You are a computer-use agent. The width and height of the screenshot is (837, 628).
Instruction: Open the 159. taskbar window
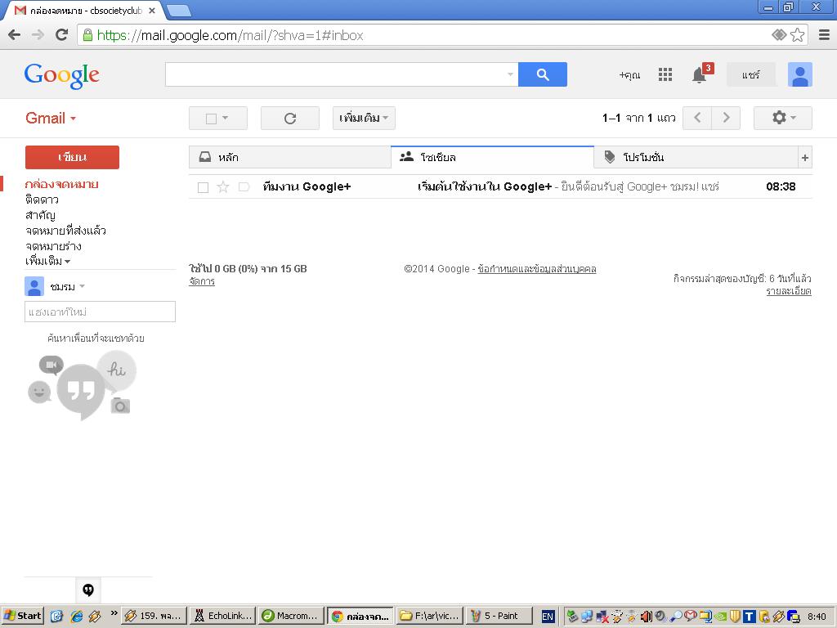(x=154, y=616)
